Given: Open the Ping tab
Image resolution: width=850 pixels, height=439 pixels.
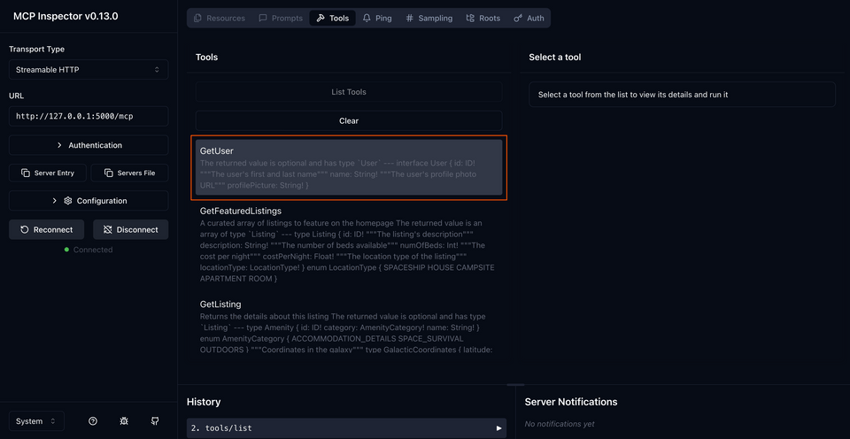Looking at the screenshot, I should click(x=377, y=18).
